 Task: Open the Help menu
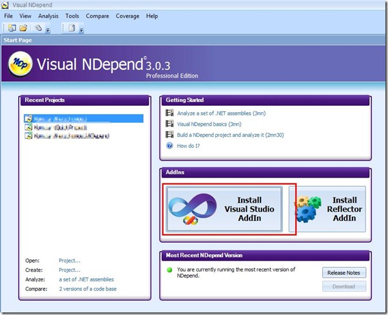click(152, 16)
